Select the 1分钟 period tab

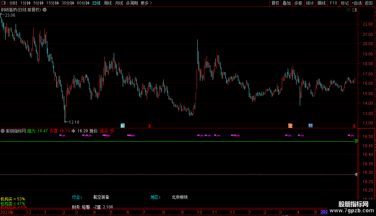pyautogui.click(x=25, y=3)
